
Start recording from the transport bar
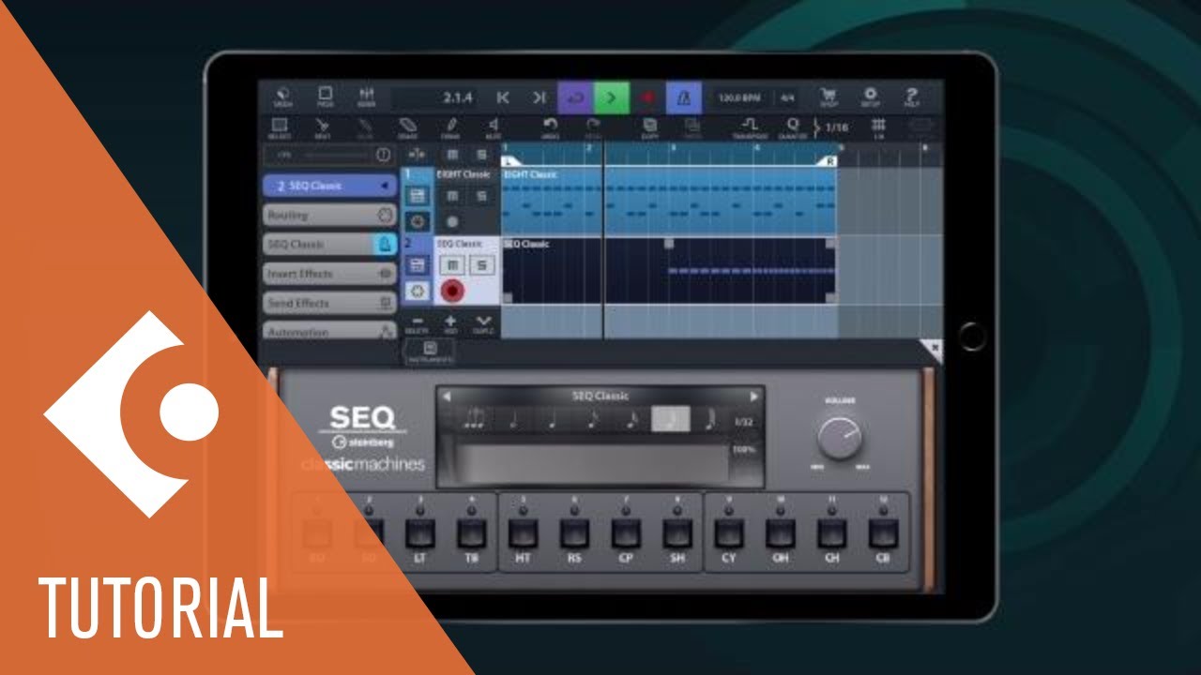click(647, 97)
